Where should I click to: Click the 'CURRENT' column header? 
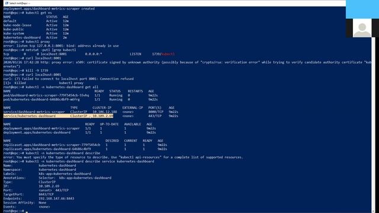131,141
